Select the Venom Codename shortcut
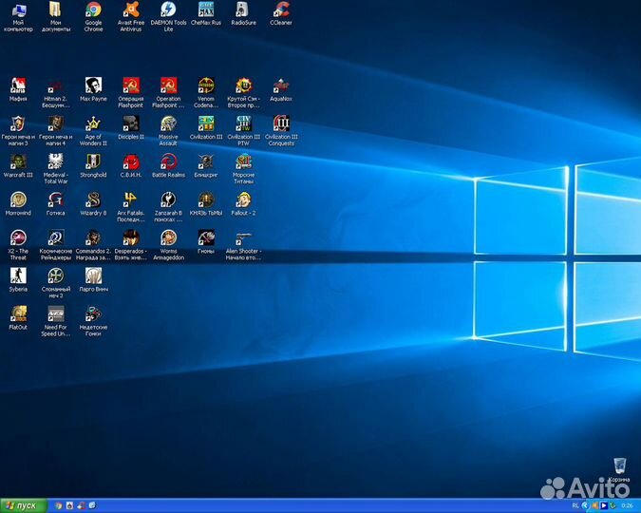 (x=206, y=93)
